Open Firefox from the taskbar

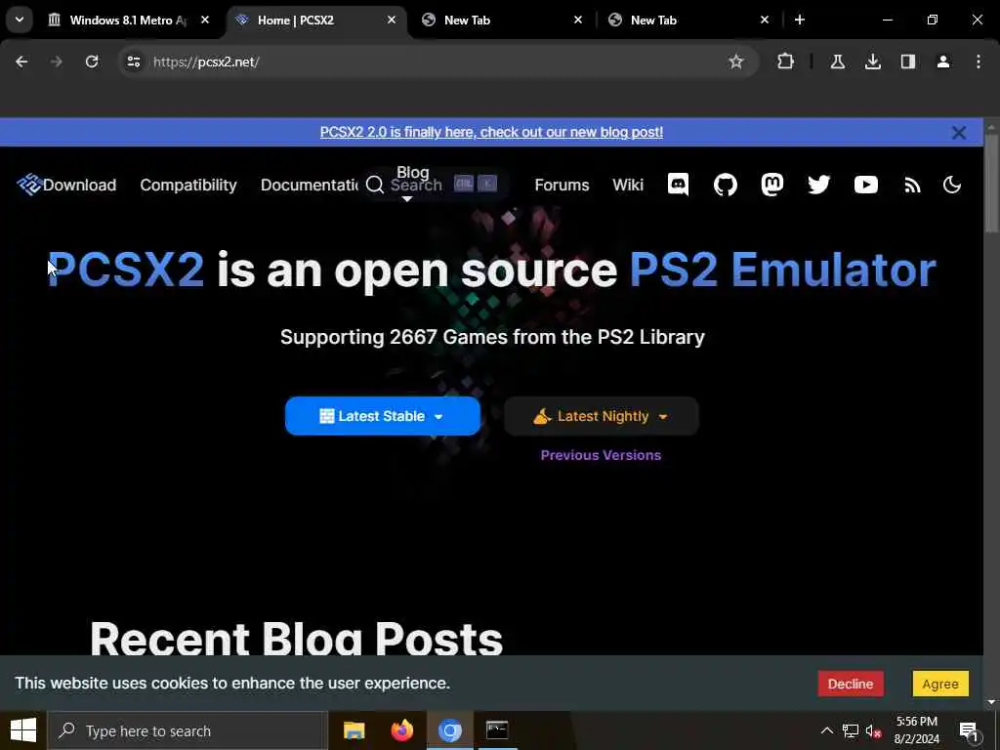401,730
